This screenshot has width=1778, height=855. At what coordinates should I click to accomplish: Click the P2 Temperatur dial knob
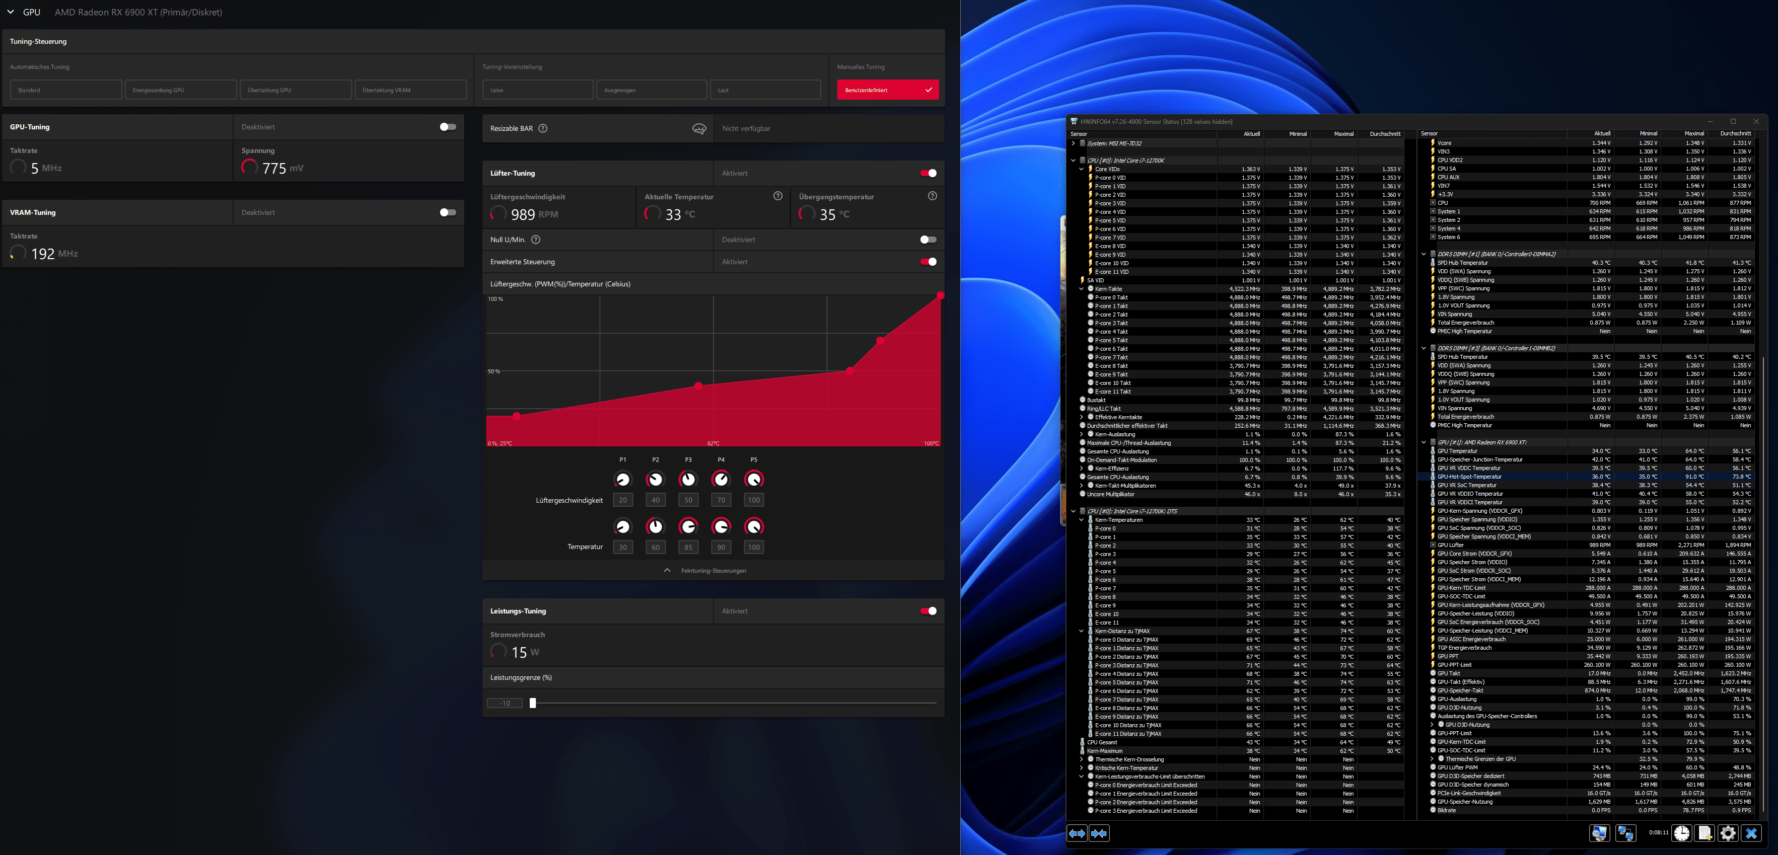point(655,526)
